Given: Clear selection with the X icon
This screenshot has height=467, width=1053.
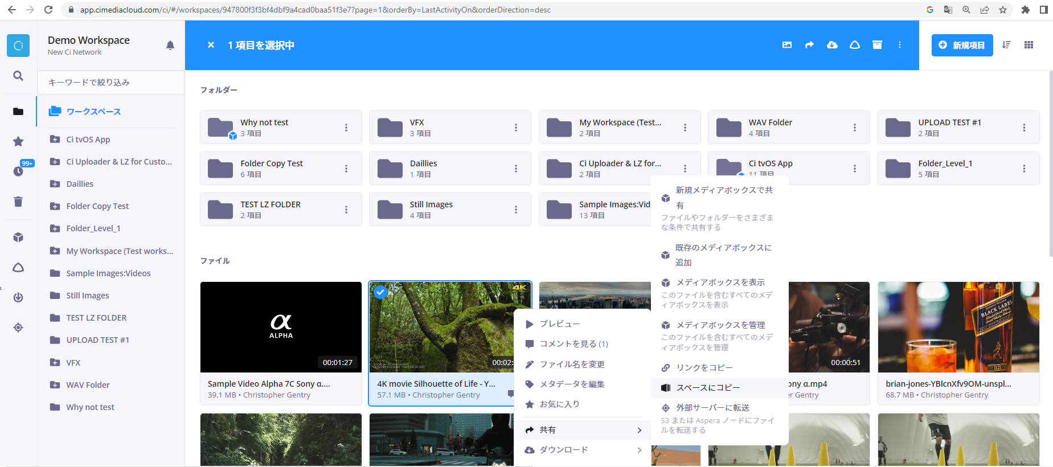Looking at the screenshot, I should (211, 45).
